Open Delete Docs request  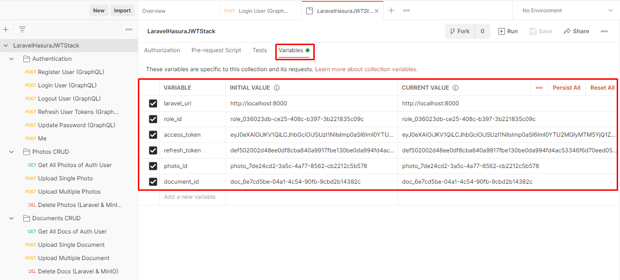(78, 271)
